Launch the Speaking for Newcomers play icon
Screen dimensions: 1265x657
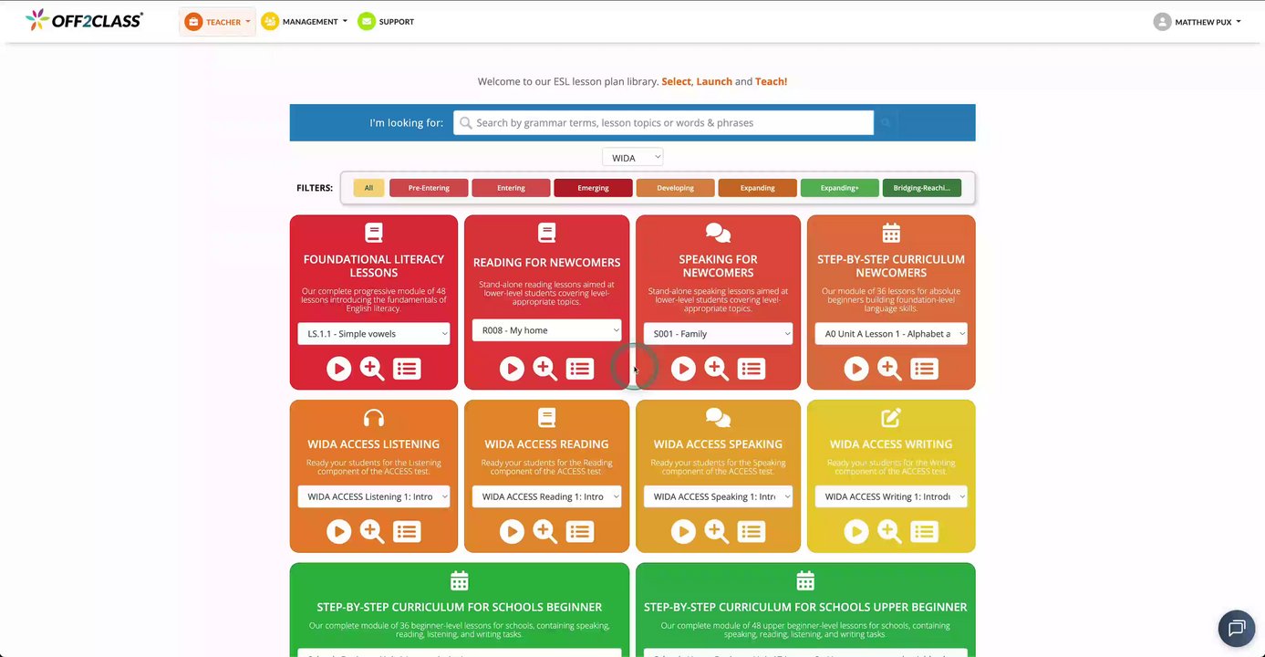pos(683,369)
